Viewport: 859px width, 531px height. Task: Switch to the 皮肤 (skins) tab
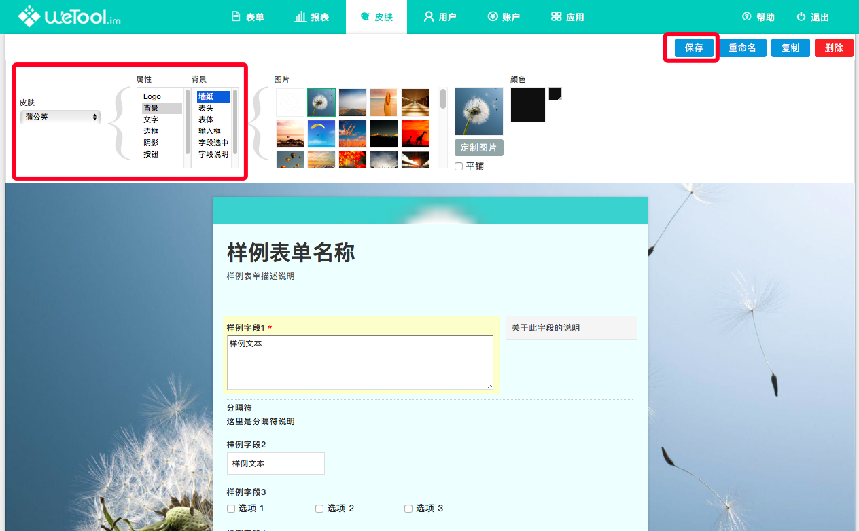[x=376, y=17]
